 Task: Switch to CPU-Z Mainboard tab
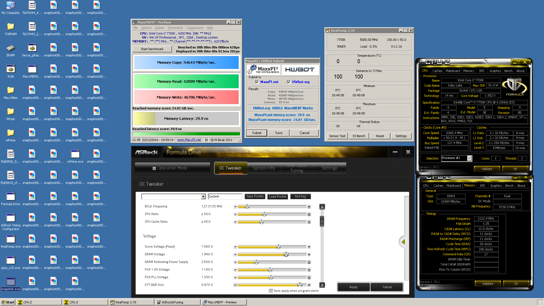452,71
